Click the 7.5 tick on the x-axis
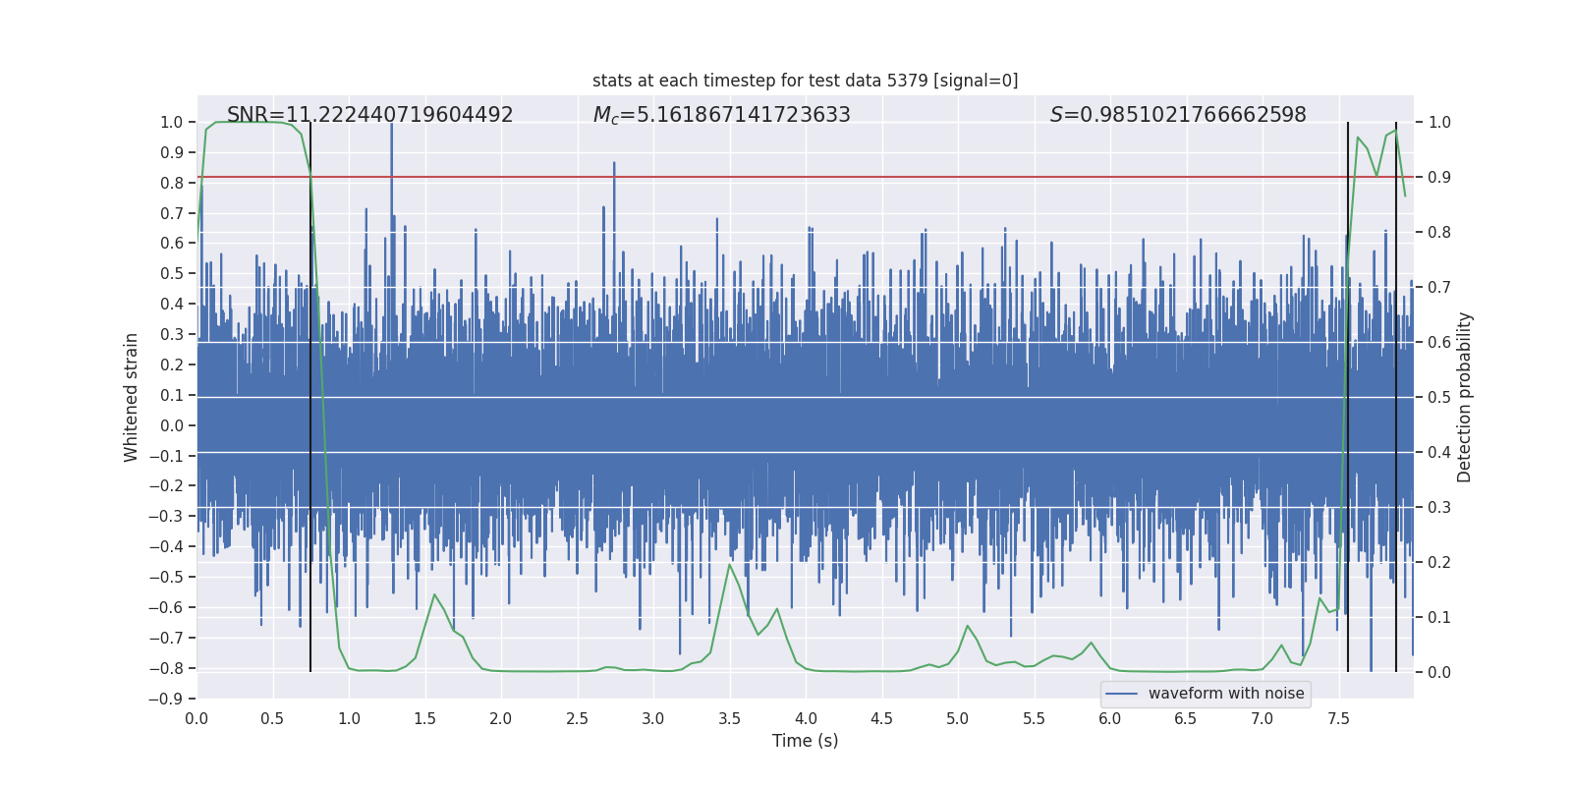1572x786 pixels. 1338,719
